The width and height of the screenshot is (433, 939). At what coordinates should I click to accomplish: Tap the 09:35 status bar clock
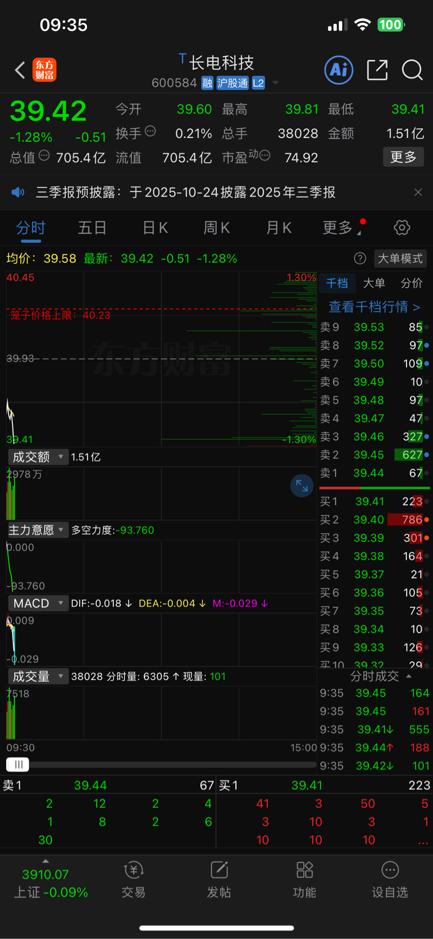[64, 25]
